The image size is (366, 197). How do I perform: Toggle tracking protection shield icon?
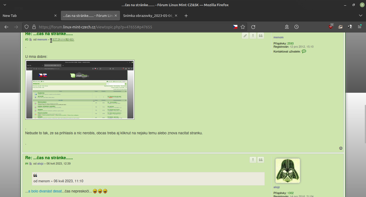pos(27,27)
